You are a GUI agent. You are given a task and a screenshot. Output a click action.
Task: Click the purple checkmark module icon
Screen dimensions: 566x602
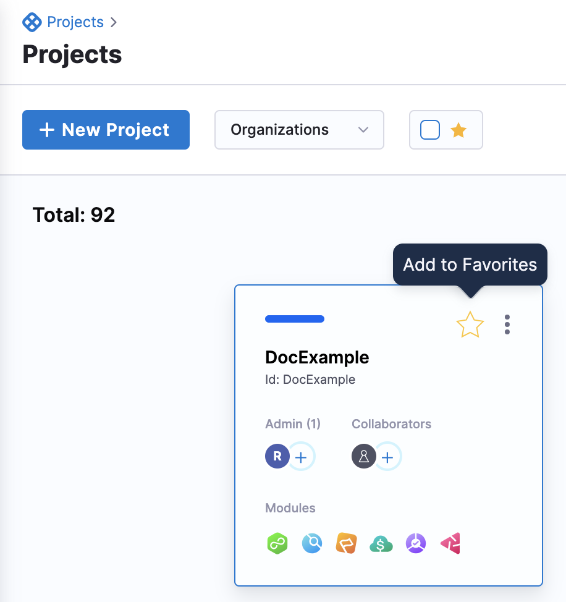click(416, 544)
